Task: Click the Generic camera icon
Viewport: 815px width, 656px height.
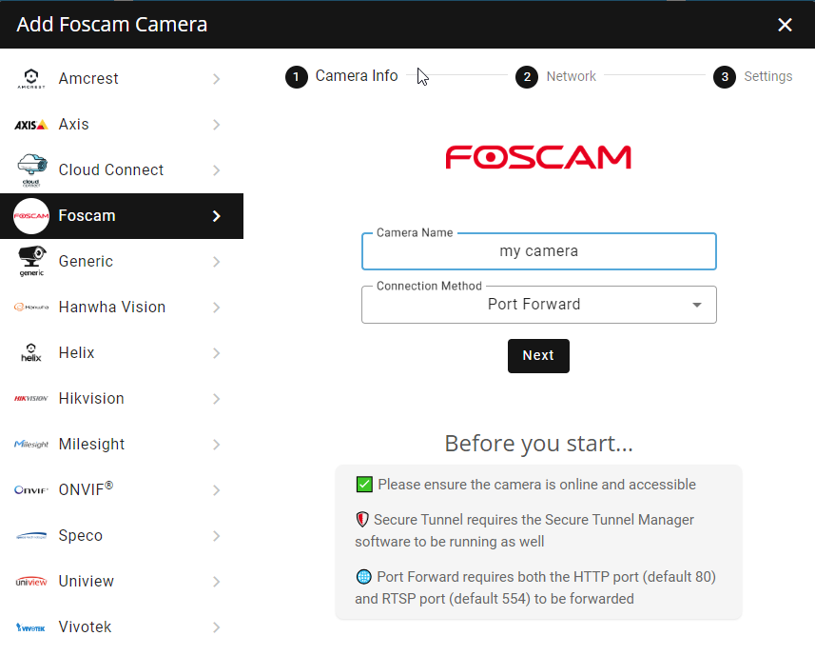Action: tap(31, 261)
